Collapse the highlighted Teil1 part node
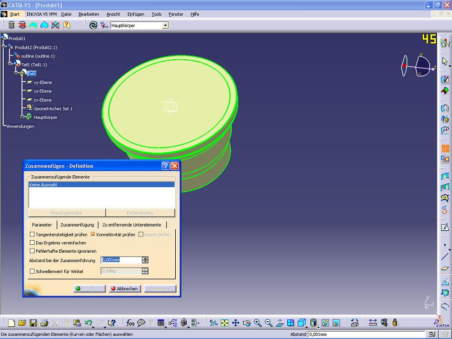This screenshot has width=452, height=339. 16,72
